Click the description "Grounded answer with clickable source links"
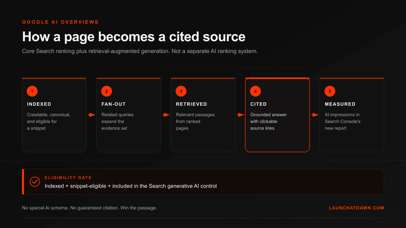 tap(269, 122)
